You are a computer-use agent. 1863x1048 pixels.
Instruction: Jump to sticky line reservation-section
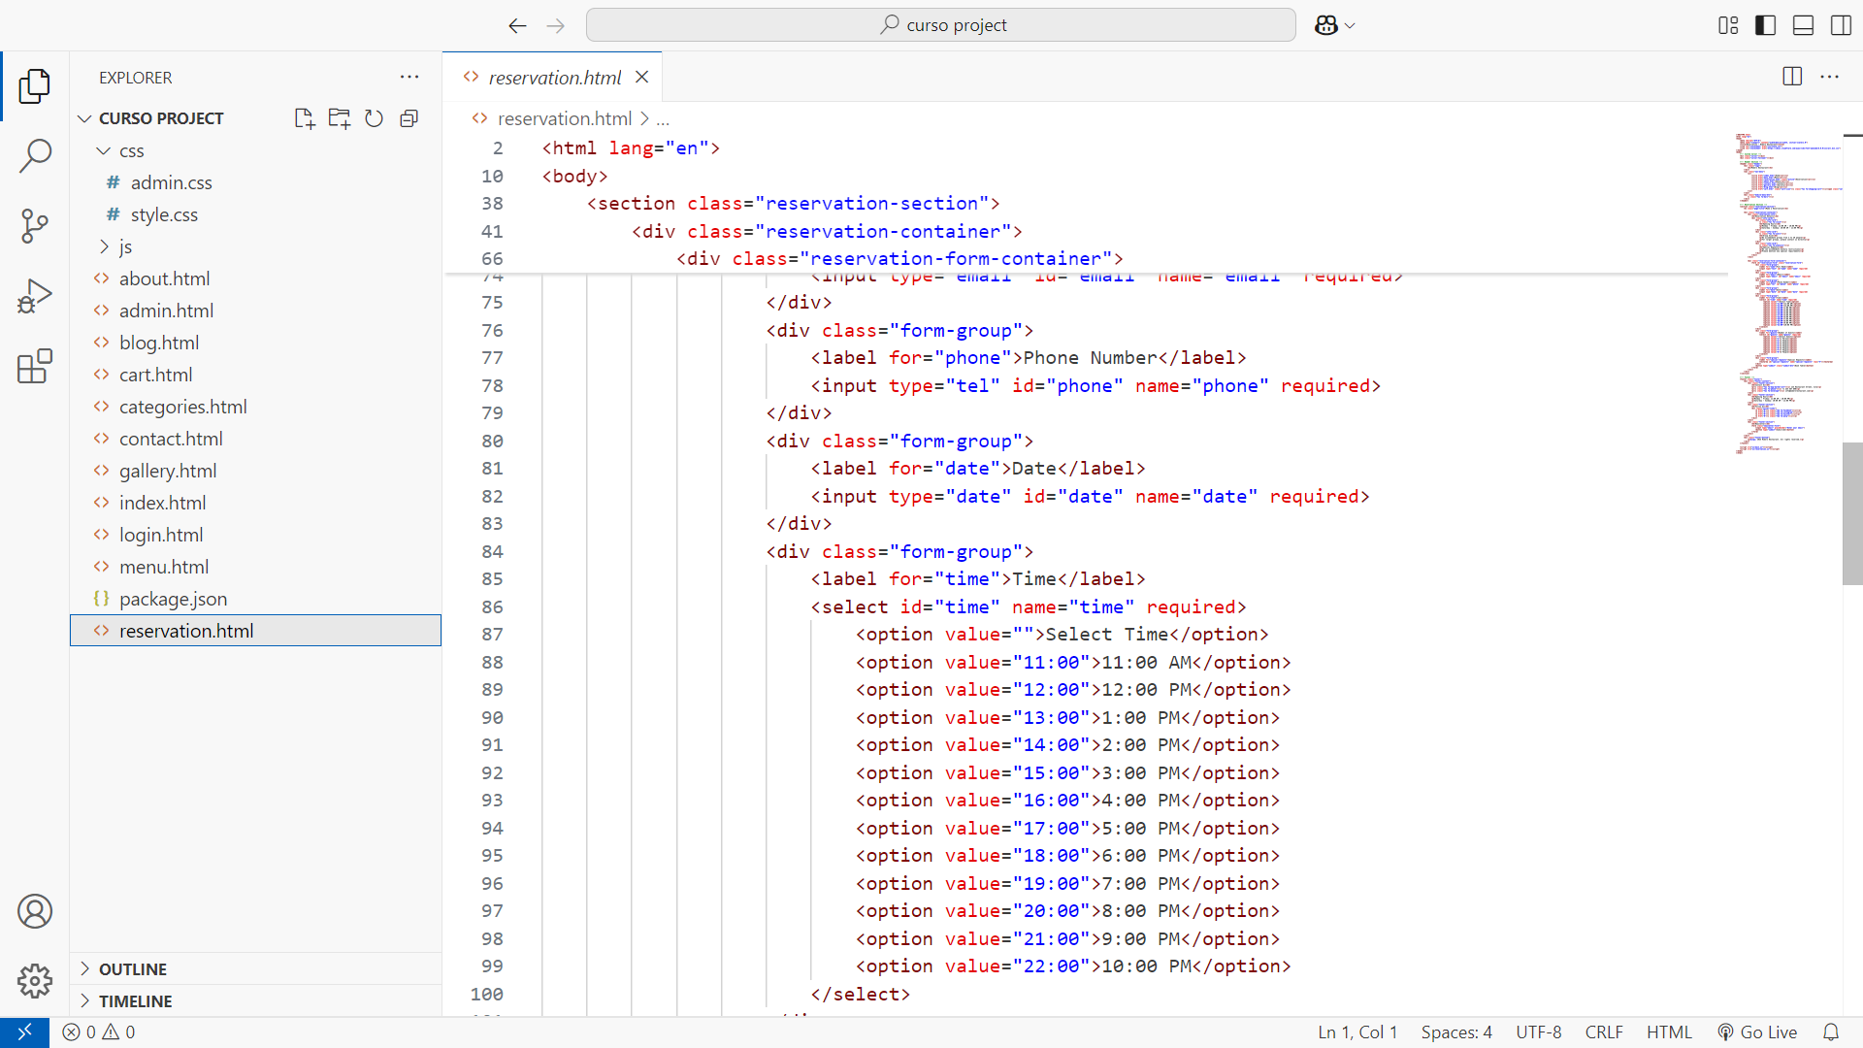click(793, 204)
